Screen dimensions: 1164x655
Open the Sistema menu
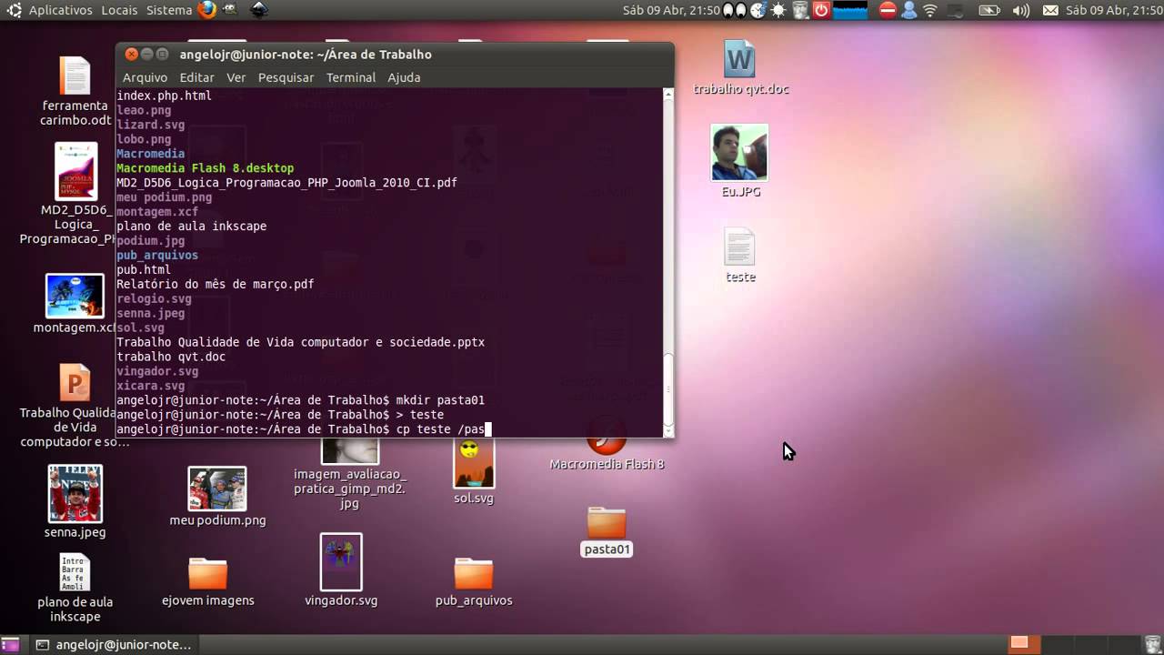point(169,10)
